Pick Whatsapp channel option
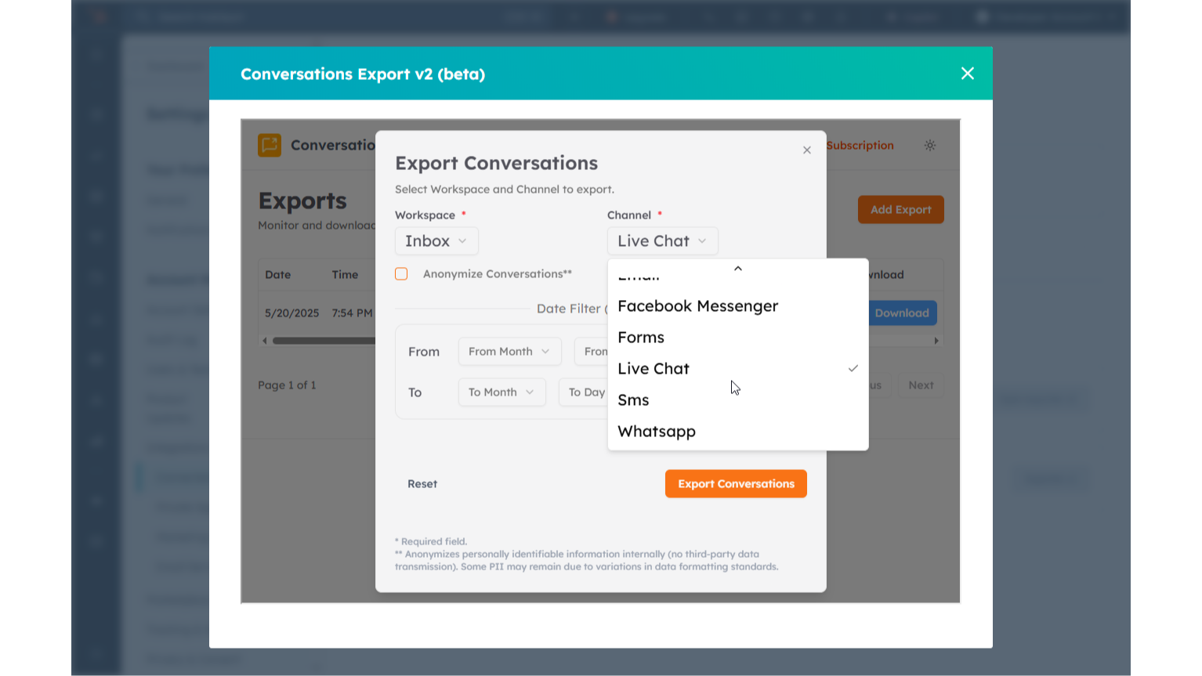Image resolution: width=1202 pixels, height=676 pixels. tap(657, 432)
